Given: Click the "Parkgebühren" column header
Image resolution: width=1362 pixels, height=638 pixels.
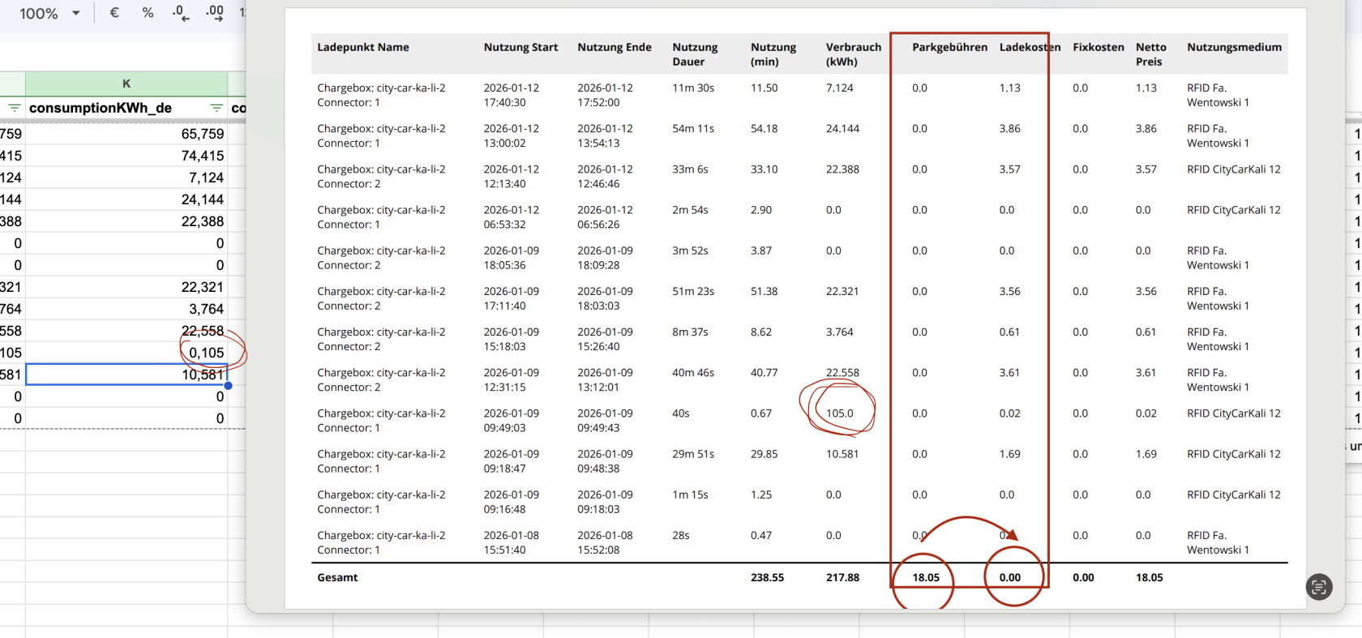Looking at the screenshot, I should click(x=949, y=47).
